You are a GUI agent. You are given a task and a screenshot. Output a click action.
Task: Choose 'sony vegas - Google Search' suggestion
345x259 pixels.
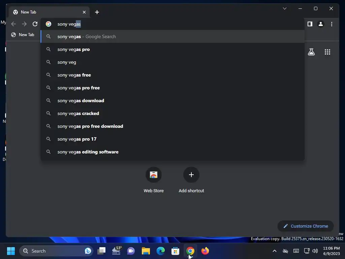point(173,36)
